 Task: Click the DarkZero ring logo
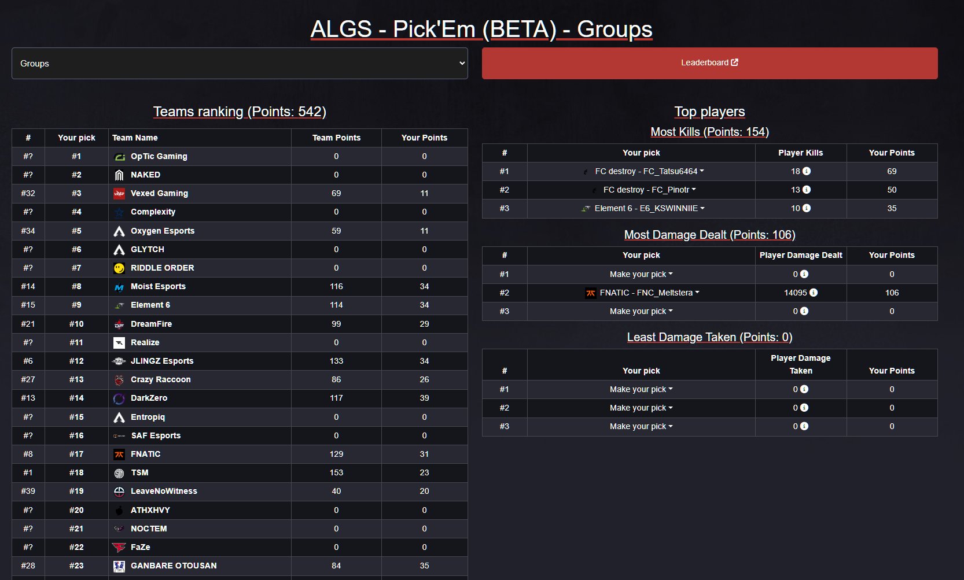click(119, 398)
